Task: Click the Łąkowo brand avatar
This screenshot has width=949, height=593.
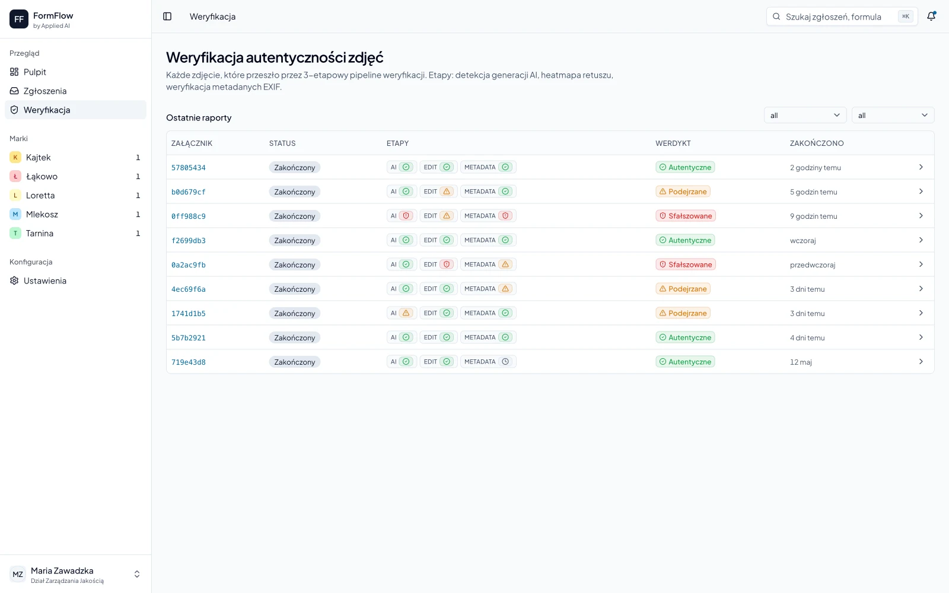Action: [x=15, y=176]
